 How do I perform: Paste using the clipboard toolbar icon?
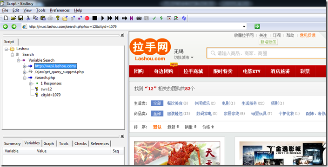[43, 18]
